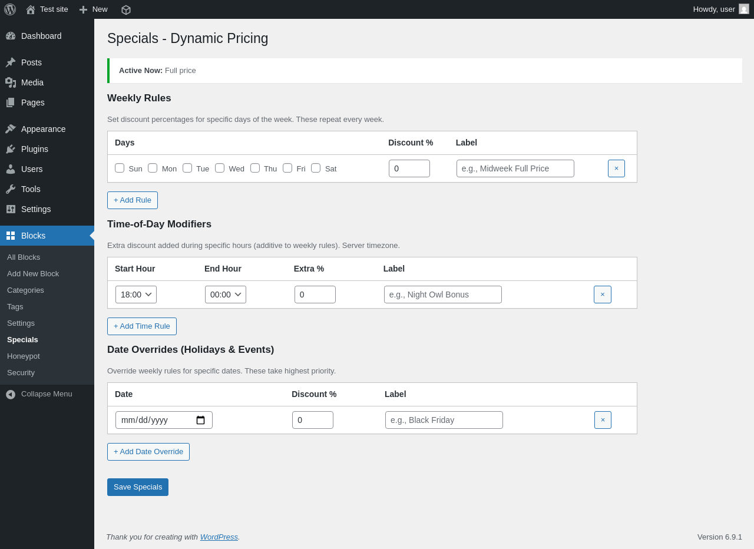Image resolution: width=754 pixels, height=549 pixels.
Task: Open the calendar picker icon in Date field
Action: click(x=200, y=420)
